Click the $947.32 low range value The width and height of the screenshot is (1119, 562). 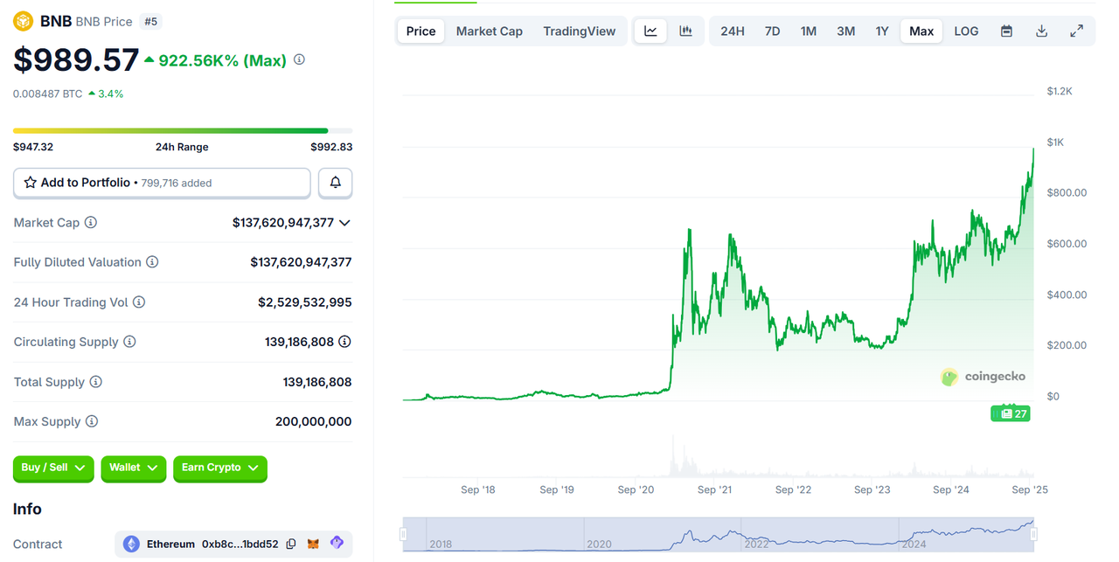(x=33, y=147)
